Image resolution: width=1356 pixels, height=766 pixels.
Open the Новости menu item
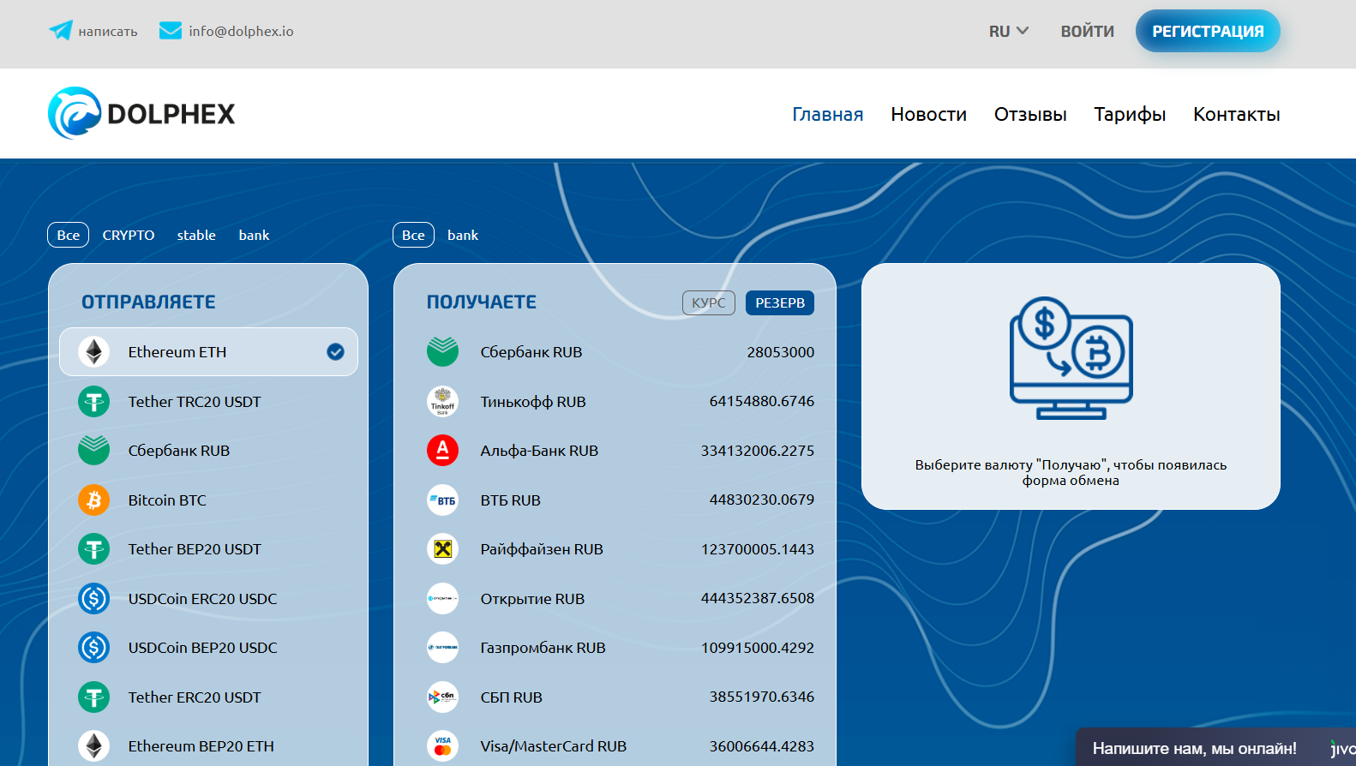[x=928, y=115]
